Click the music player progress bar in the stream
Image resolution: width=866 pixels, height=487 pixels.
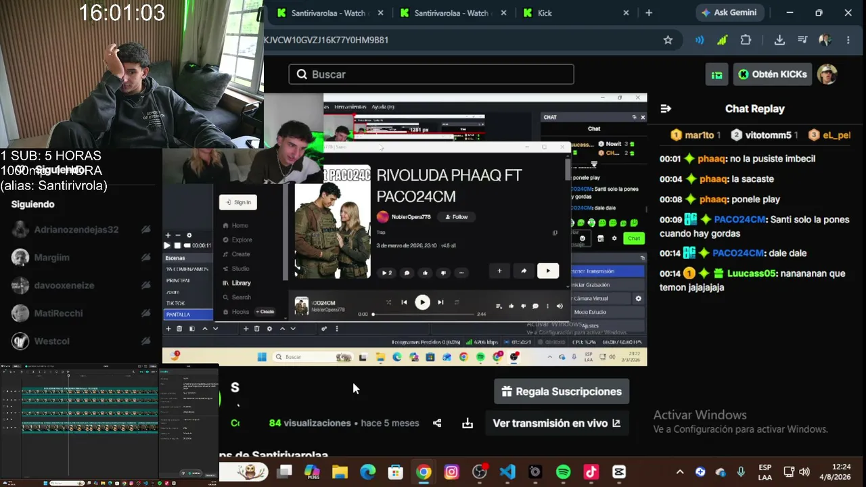coord(423,315)
